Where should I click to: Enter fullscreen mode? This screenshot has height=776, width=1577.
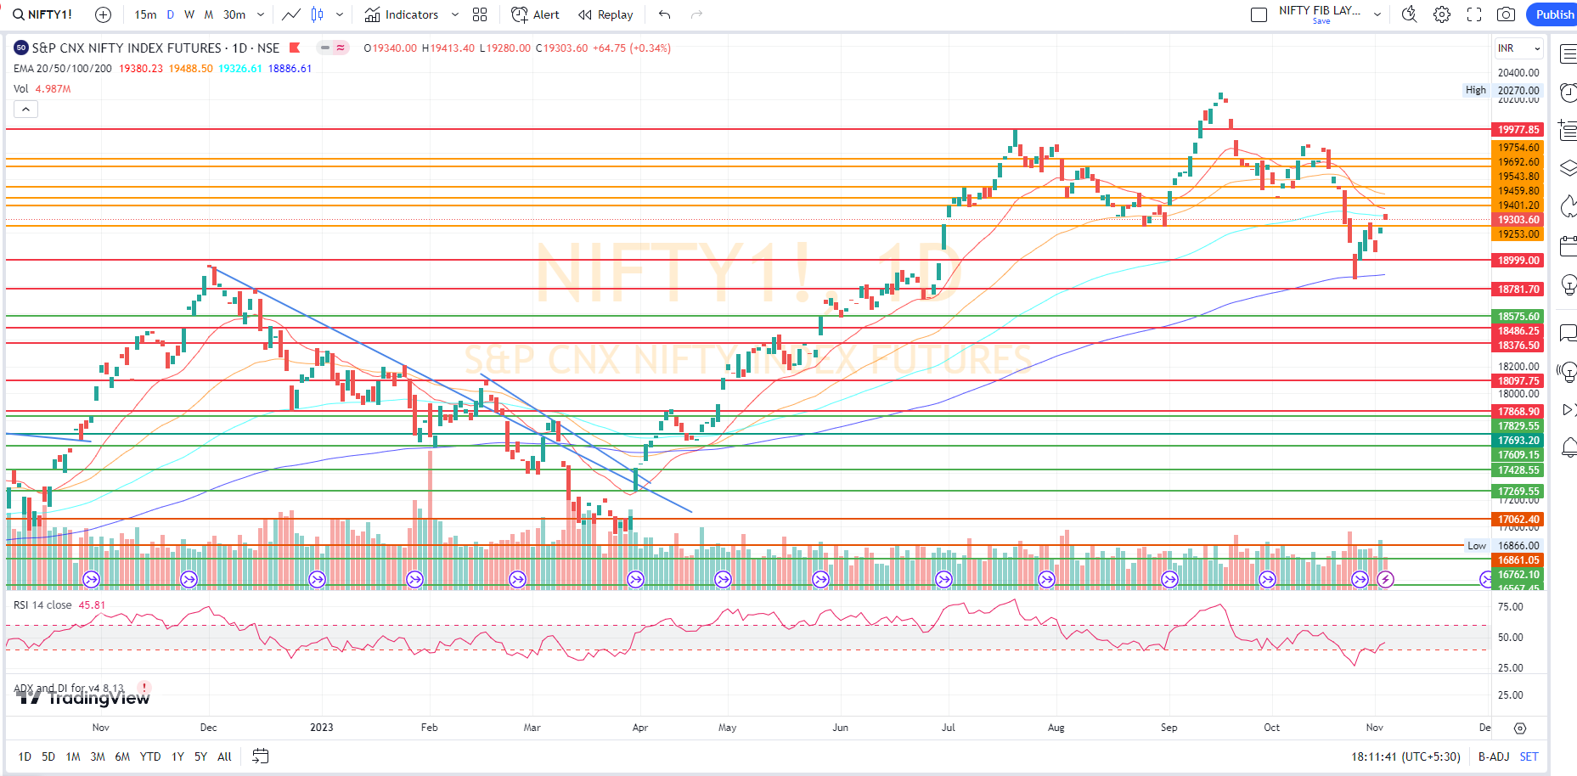pos(1474,14)
